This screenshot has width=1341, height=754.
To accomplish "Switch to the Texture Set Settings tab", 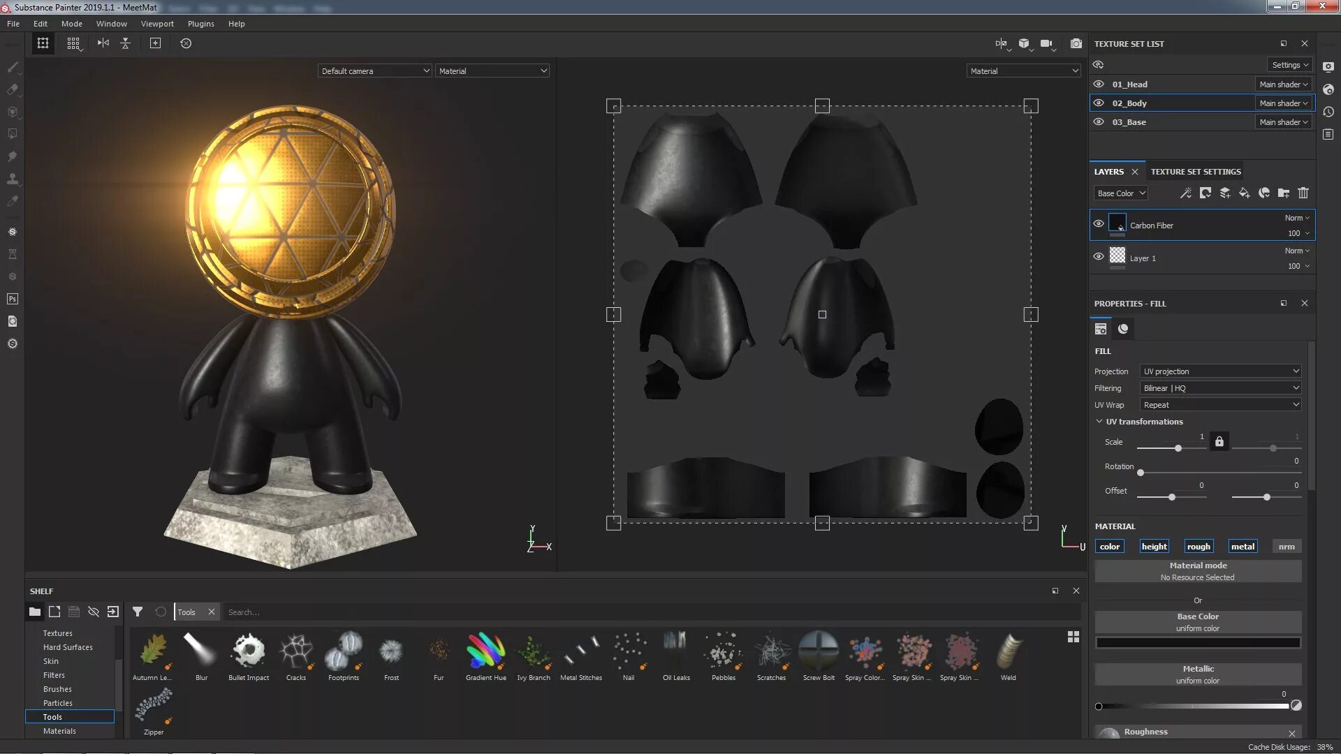I will [1196, 171].
